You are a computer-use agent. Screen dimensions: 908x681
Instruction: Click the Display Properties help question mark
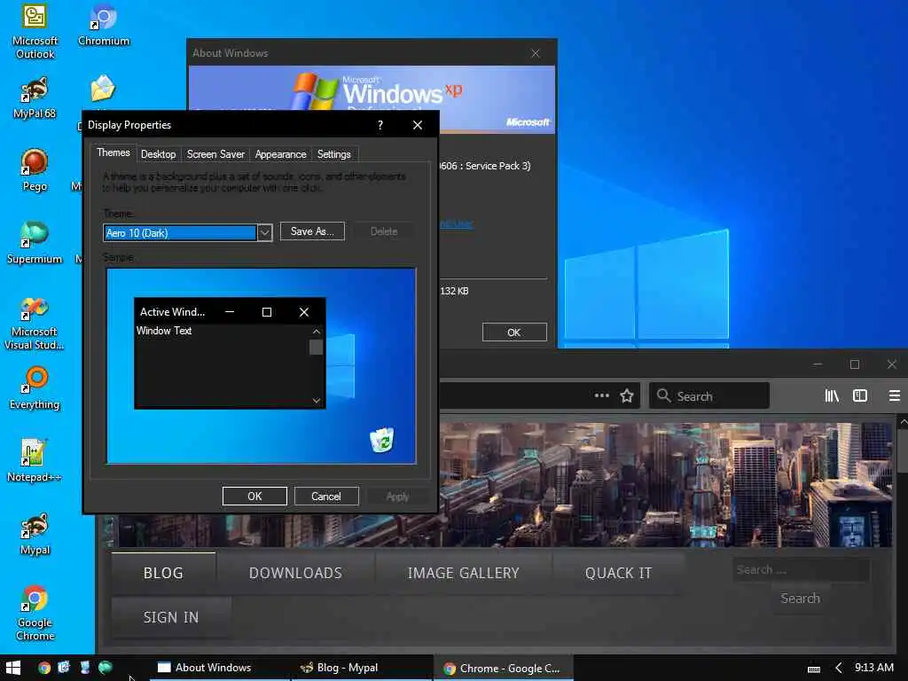380,125
